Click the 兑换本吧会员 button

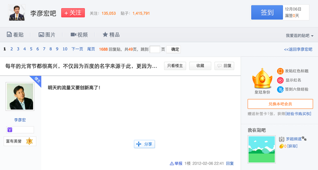280,104
